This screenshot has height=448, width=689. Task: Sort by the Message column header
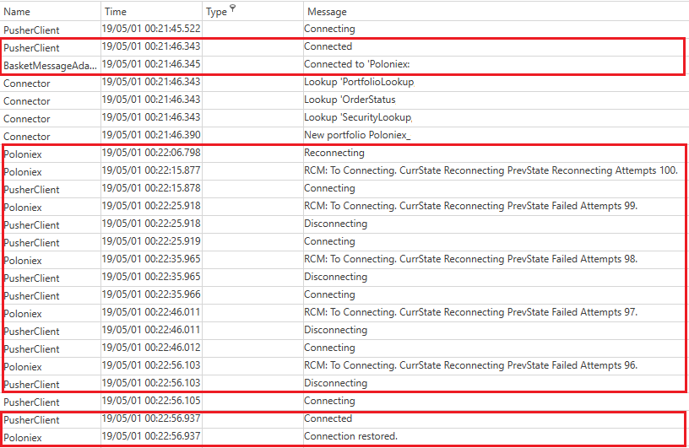click(x=327, y=12)
